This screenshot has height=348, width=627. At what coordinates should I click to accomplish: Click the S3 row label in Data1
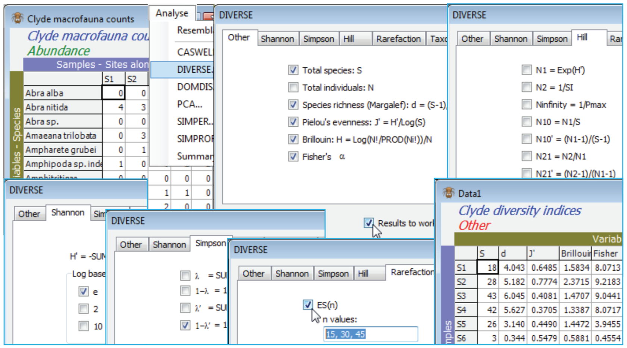click(466, 296)
